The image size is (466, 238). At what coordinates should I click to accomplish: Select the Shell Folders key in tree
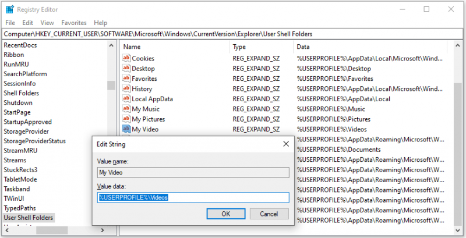[22, 93]
